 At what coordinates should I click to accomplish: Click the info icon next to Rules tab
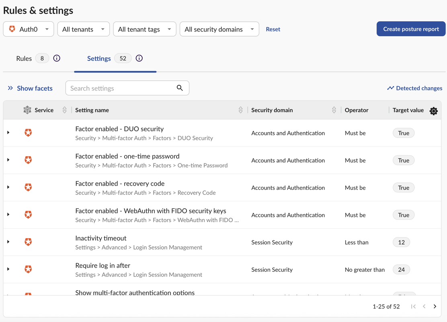57,58
